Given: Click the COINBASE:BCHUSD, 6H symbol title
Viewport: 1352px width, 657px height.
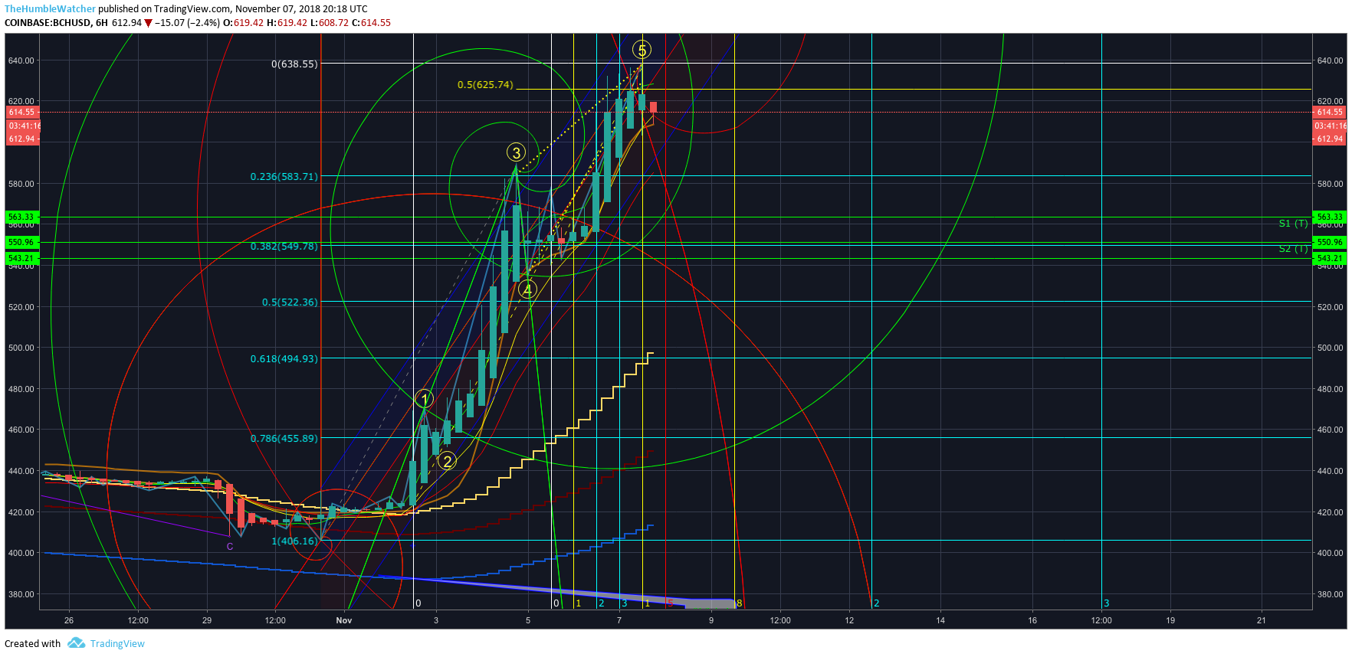Looking at the screenshot, I should point(57,23).
